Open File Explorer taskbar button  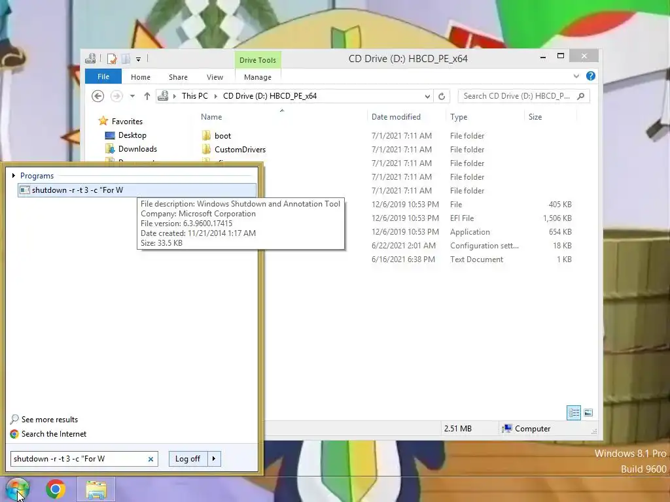coord(96,490)
